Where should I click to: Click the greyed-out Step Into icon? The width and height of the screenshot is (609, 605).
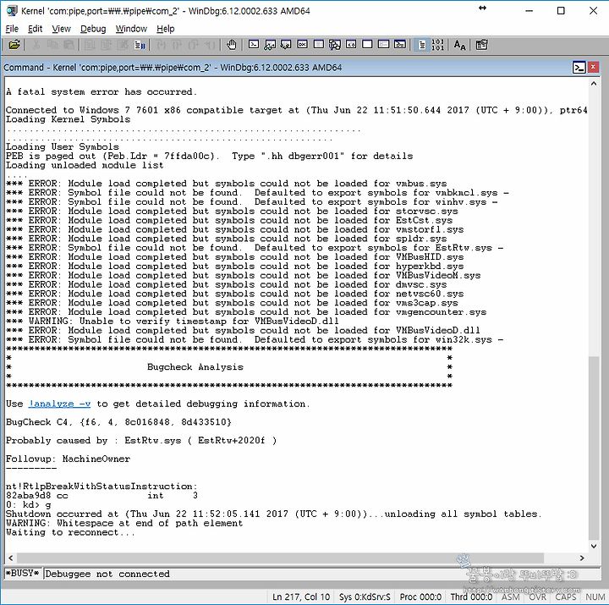[x=162, y=45]
